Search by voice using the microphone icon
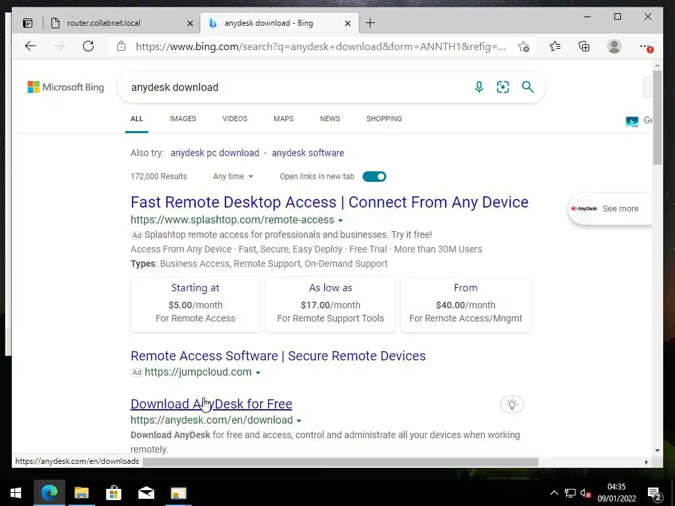 click(479, 87)
